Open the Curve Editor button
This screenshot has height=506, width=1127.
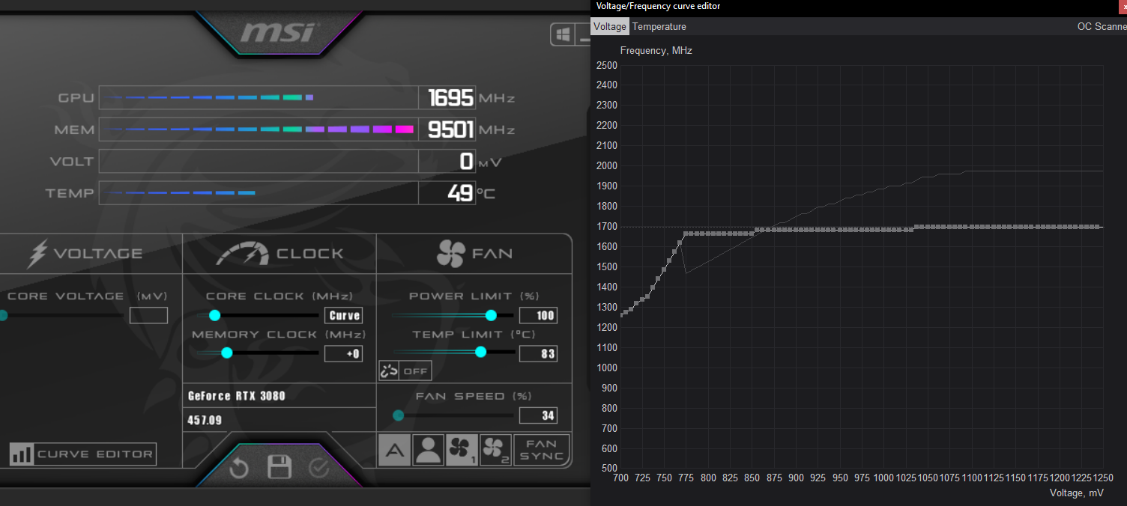[83, 454]
